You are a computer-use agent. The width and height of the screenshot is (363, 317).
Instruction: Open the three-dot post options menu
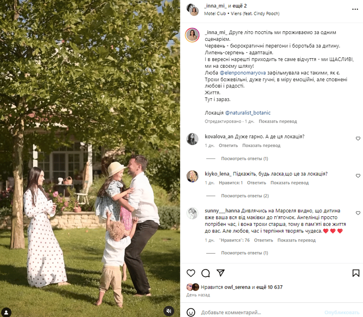tap(355, 9)
